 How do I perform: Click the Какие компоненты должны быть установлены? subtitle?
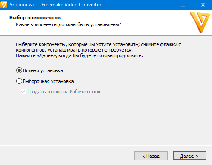pos(68,24)
